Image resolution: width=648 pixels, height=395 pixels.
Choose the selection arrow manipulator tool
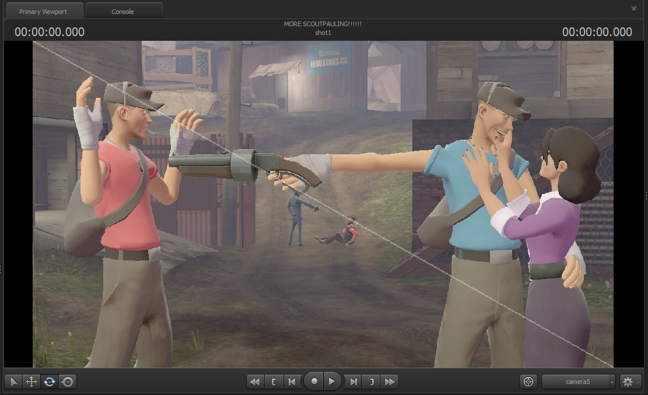[13, 382]
